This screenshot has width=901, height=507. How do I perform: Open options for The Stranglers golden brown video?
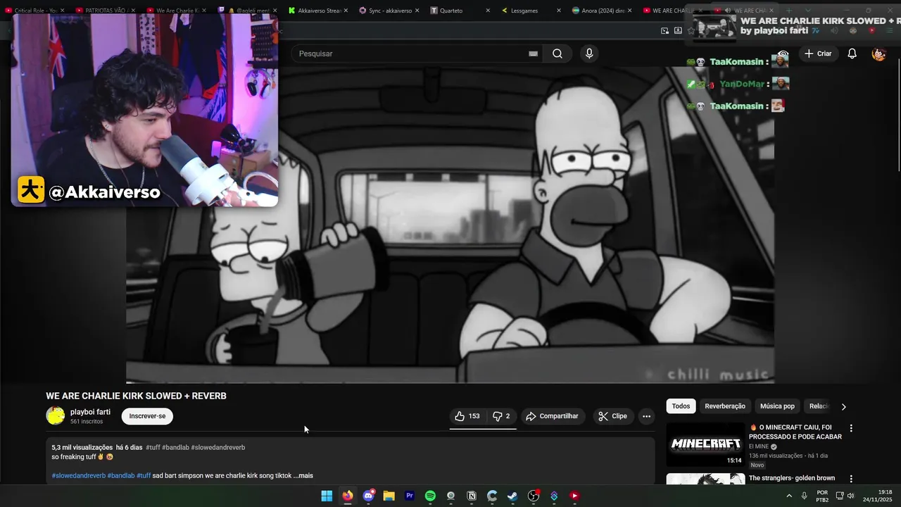851,479
